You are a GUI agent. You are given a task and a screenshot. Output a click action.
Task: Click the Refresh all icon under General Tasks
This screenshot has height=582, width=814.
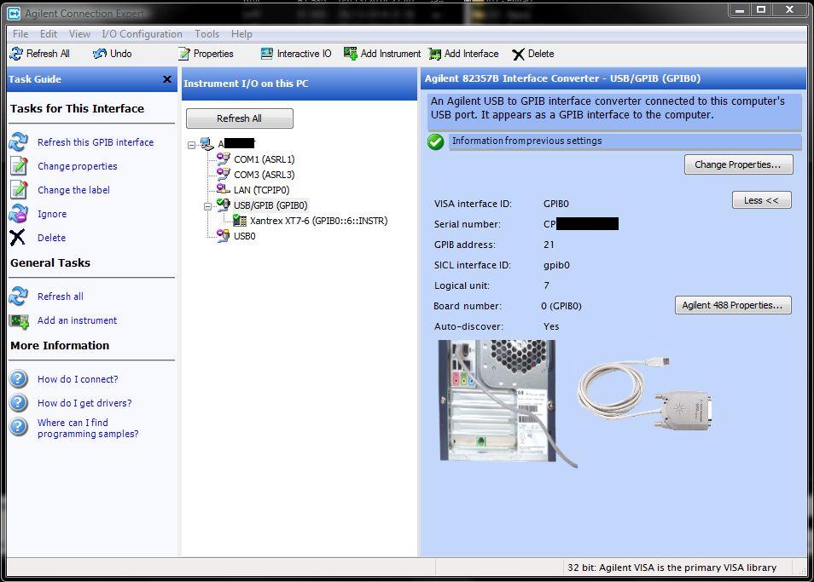(x=19, y=296)
